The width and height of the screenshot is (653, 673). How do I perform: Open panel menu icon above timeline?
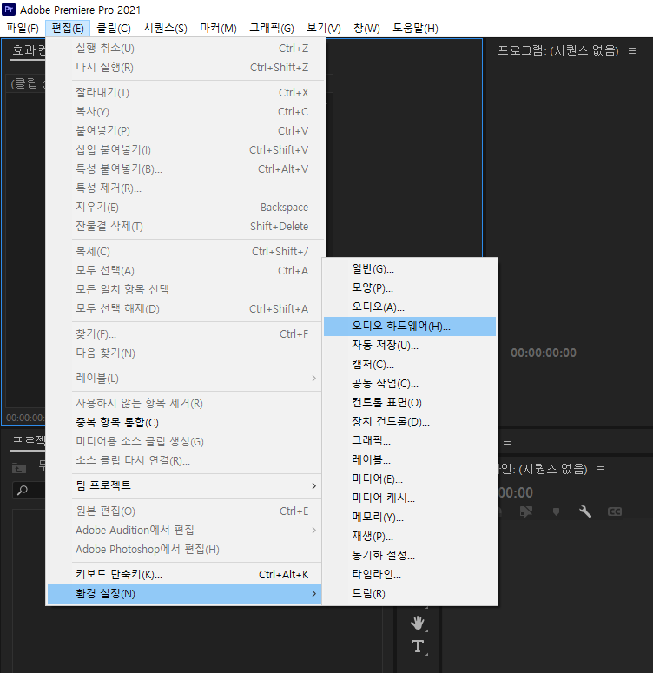pyautogui.click(x=507, y=441)
